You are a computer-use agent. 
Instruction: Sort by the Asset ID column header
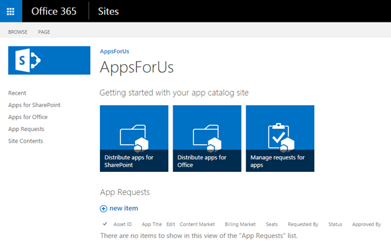coord(122,224)
